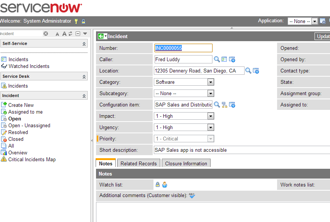Image resolution: width=330 pixels, height=222 pixels.
Task: Open the Impact dropdown
Action: click(x=211, y=116)
